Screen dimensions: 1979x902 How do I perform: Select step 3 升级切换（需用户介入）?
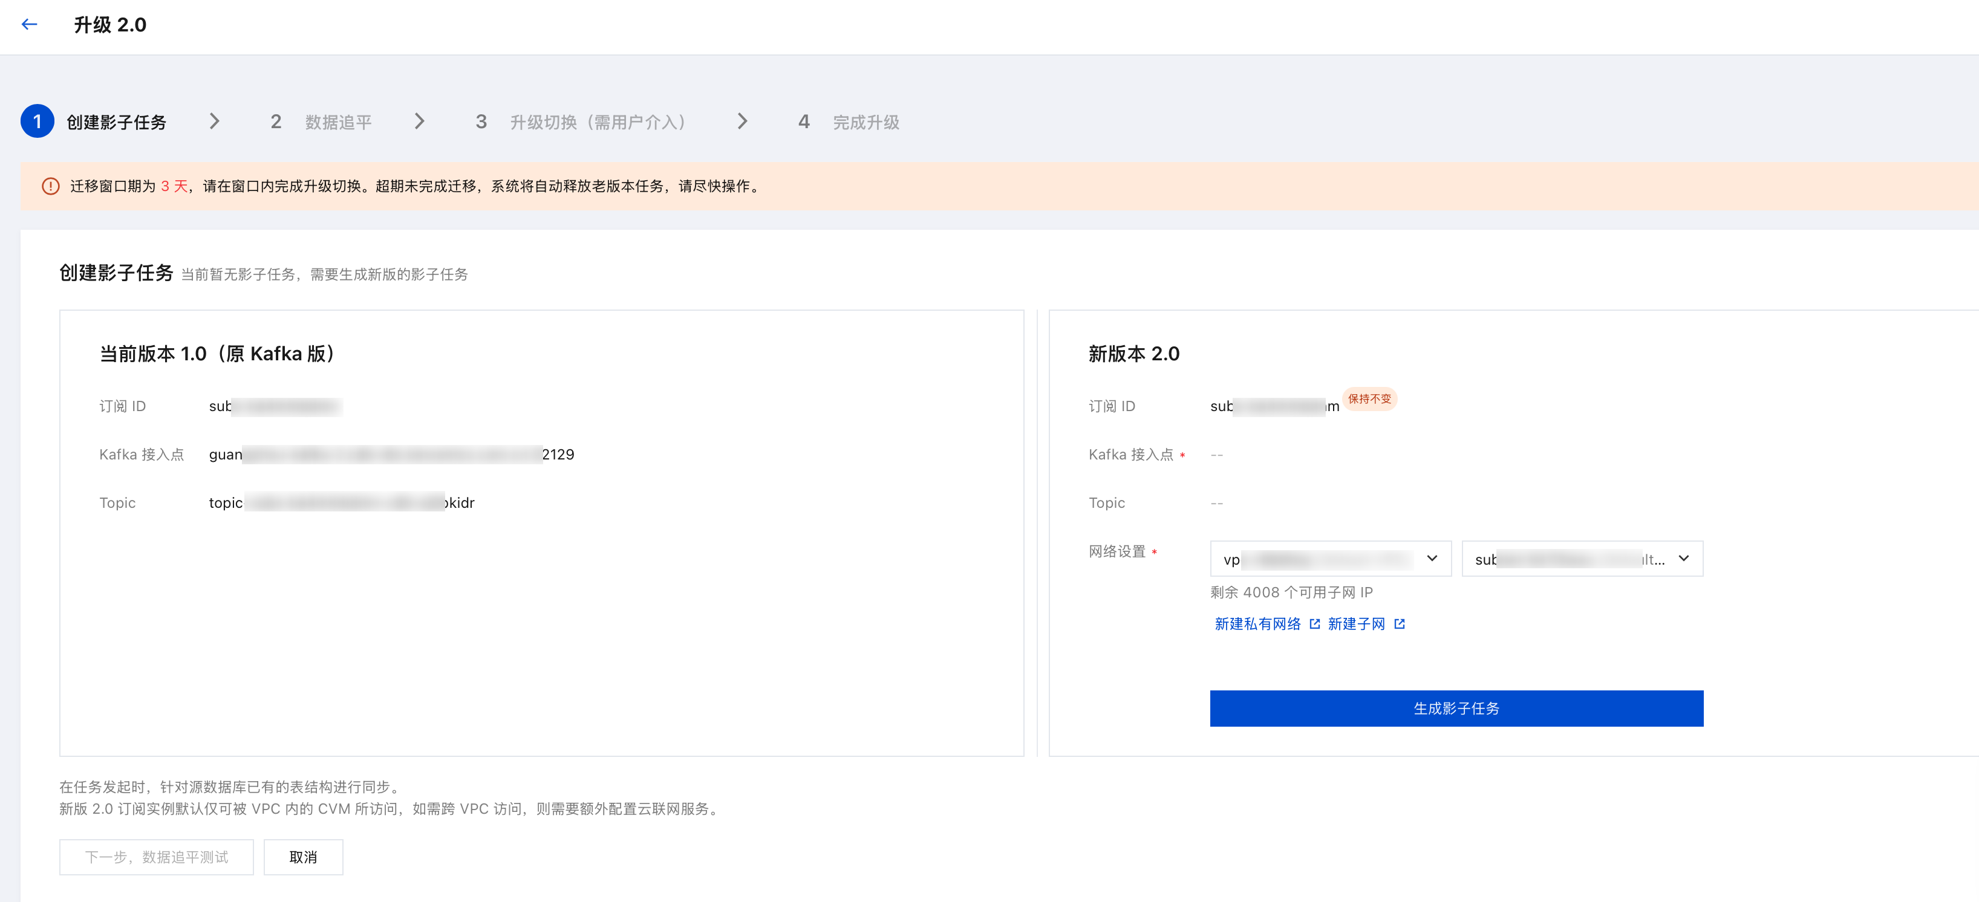tap(581, 122)
